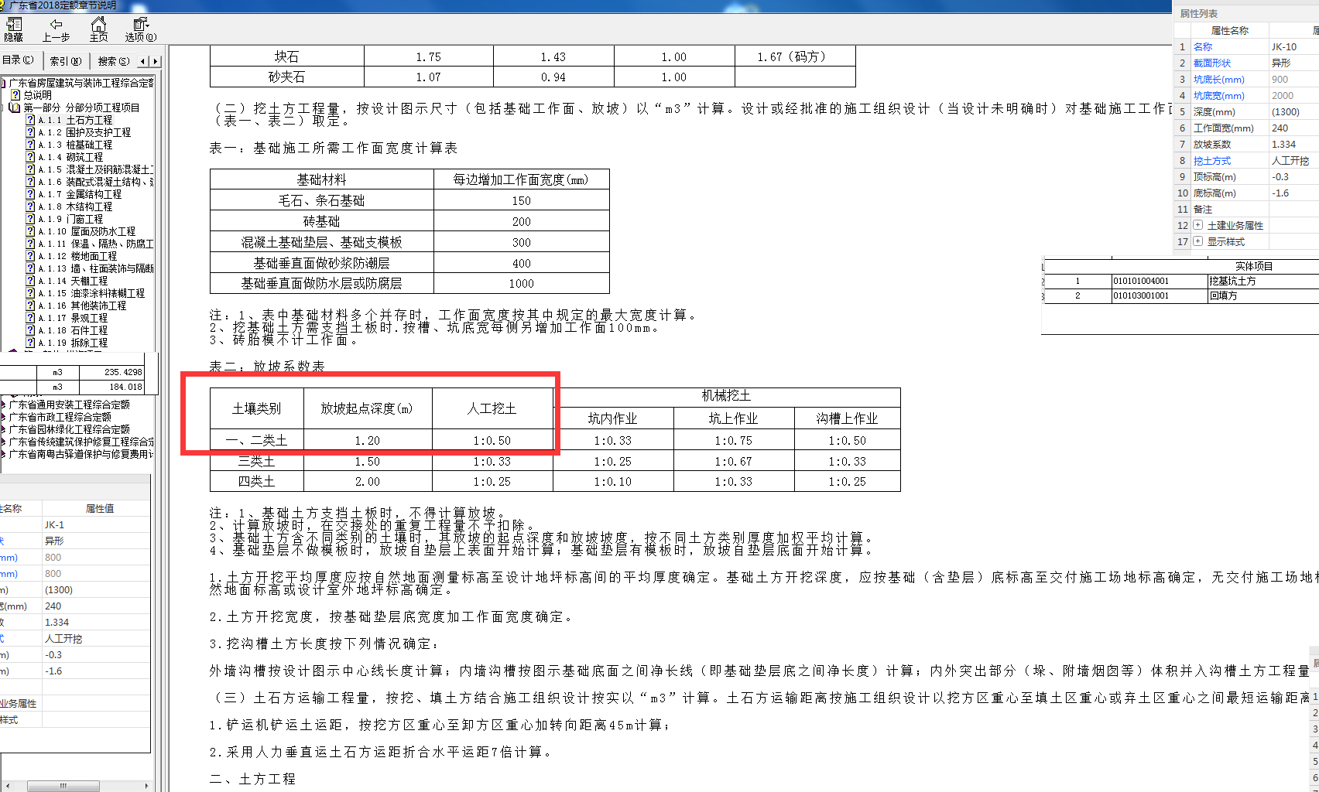Screen dimensions: 1319x792
Task: Open the 主页 (Home) house icon
Action: click(x=98, y=25)
